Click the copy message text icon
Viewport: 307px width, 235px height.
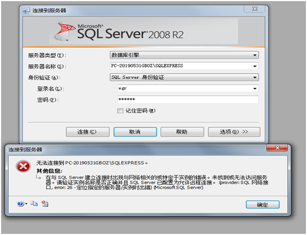click(x=34, y=204)
